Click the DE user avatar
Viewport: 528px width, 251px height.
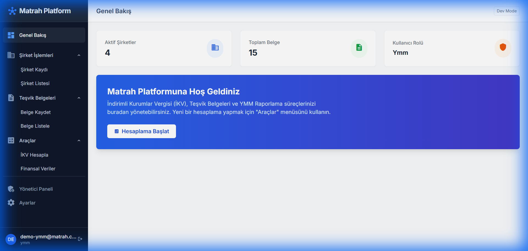11,239
